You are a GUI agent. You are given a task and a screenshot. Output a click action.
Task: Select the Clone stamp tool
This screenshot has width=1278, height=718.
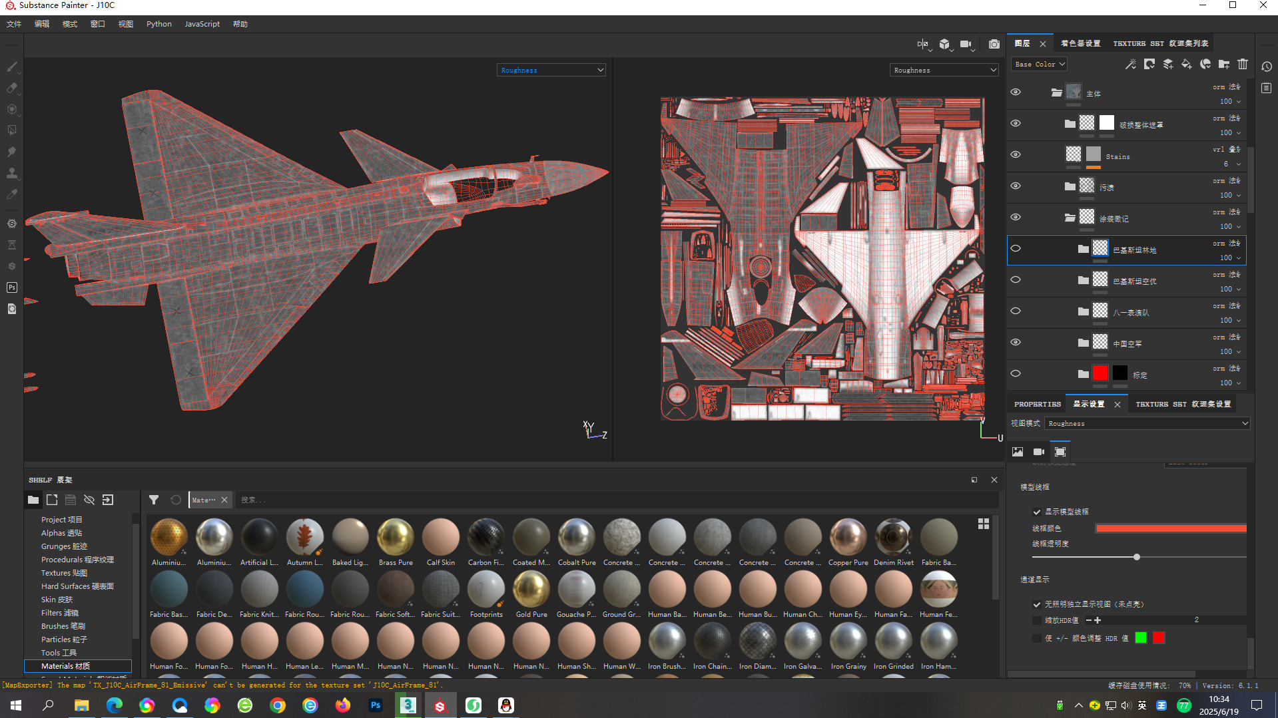(x=12, y=173)
